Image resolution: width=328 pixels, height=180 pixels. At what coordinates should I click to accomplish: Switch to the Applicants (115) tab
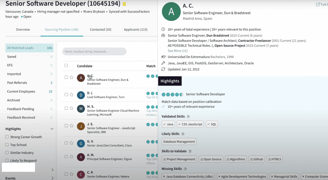[x=136, y=29]
